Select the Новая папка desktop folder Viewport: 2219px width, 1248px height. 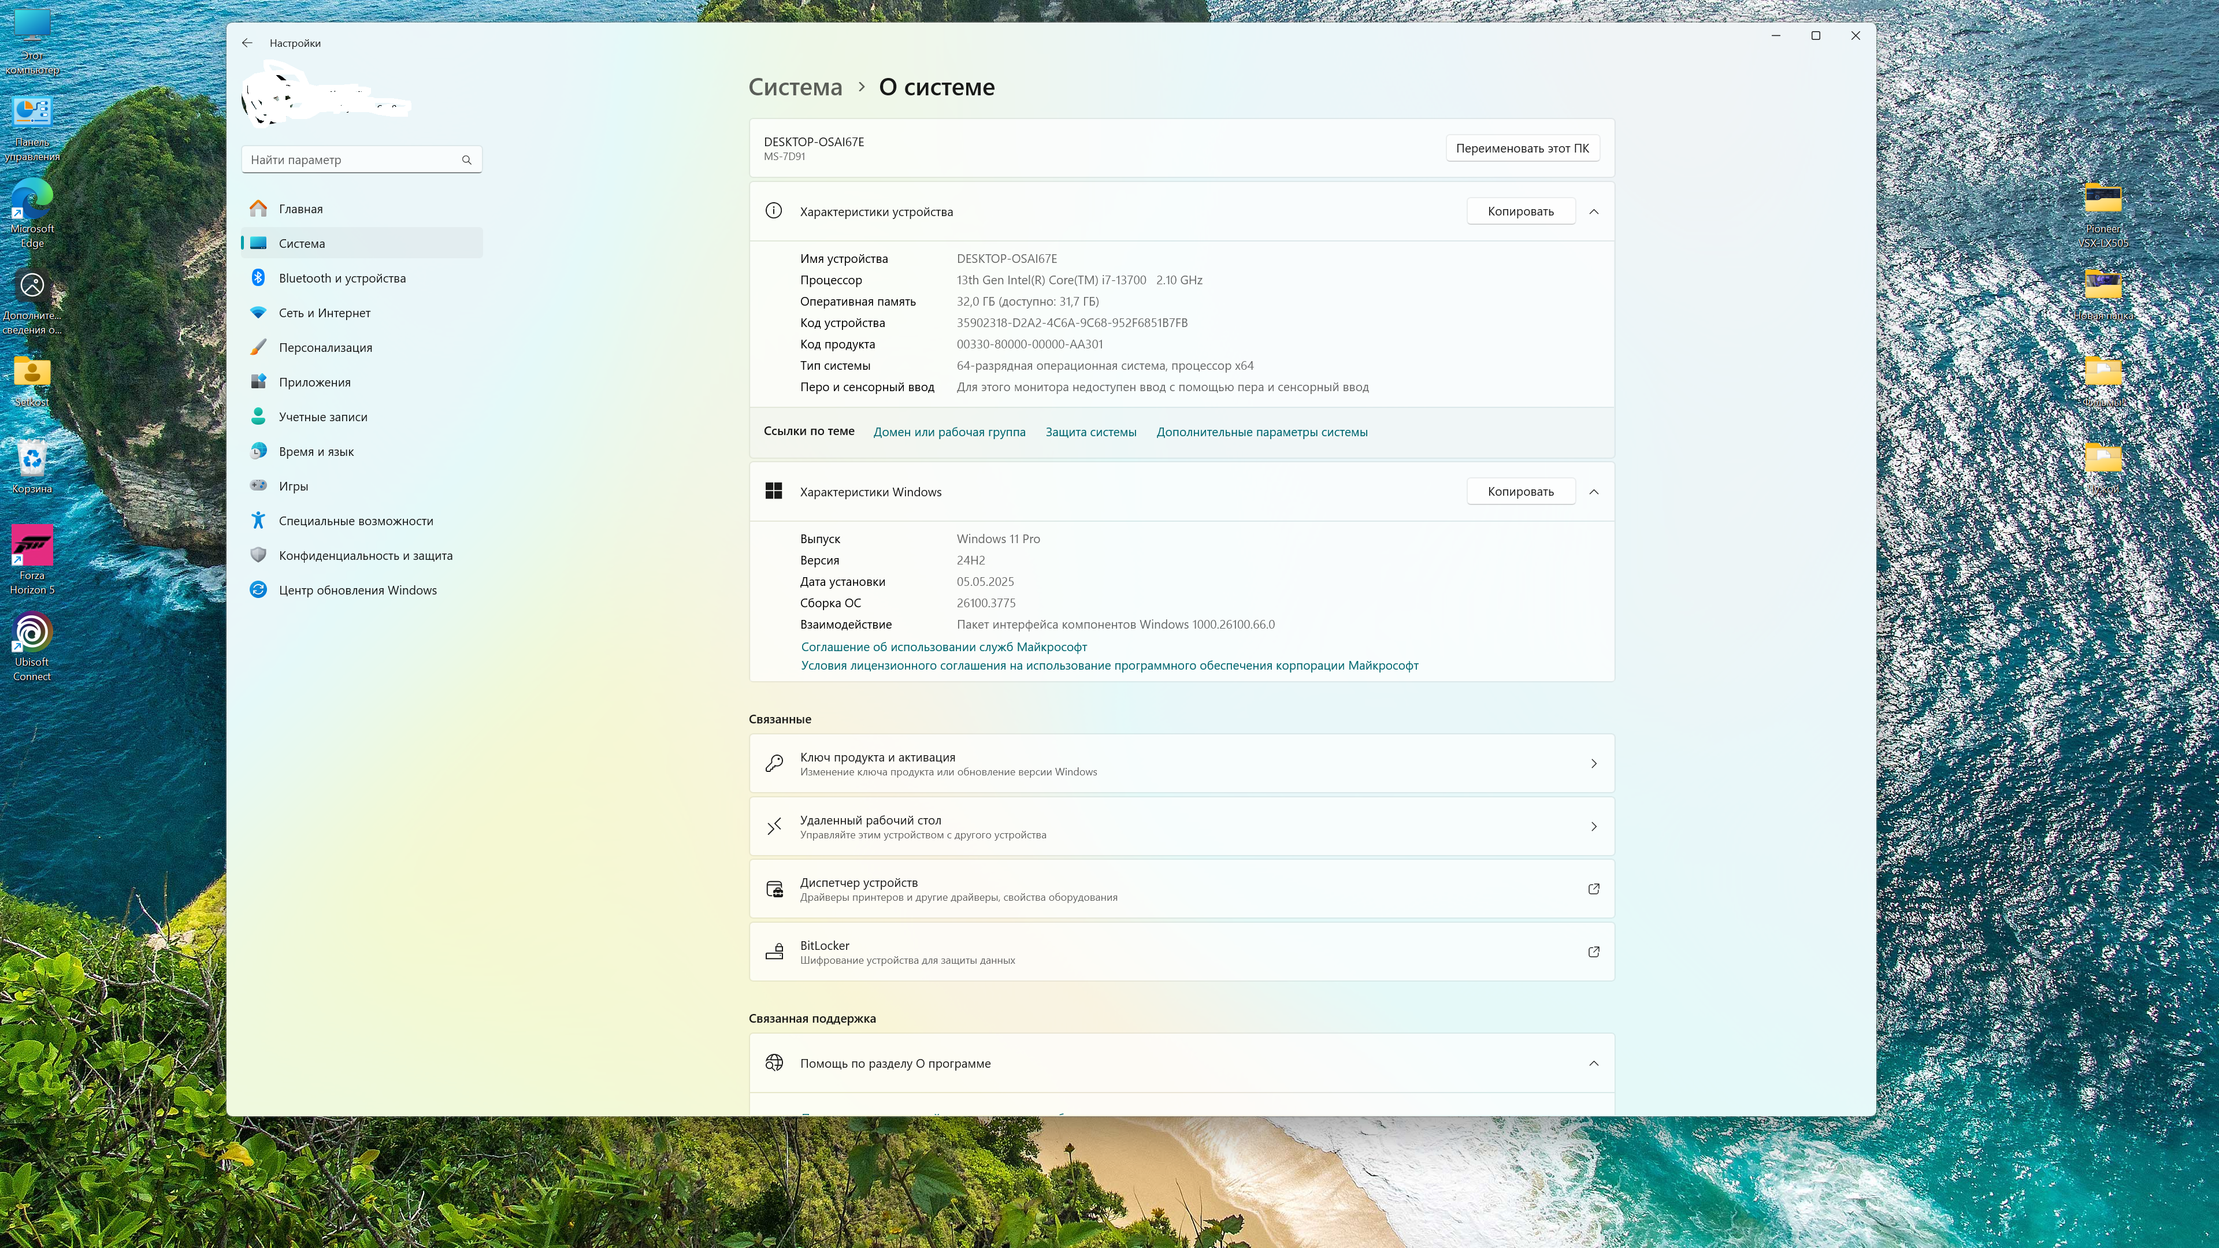2103,295
